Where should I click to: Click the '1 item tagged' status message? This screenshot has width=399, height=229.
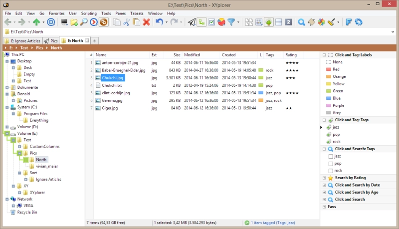click(x=273, y=223)
